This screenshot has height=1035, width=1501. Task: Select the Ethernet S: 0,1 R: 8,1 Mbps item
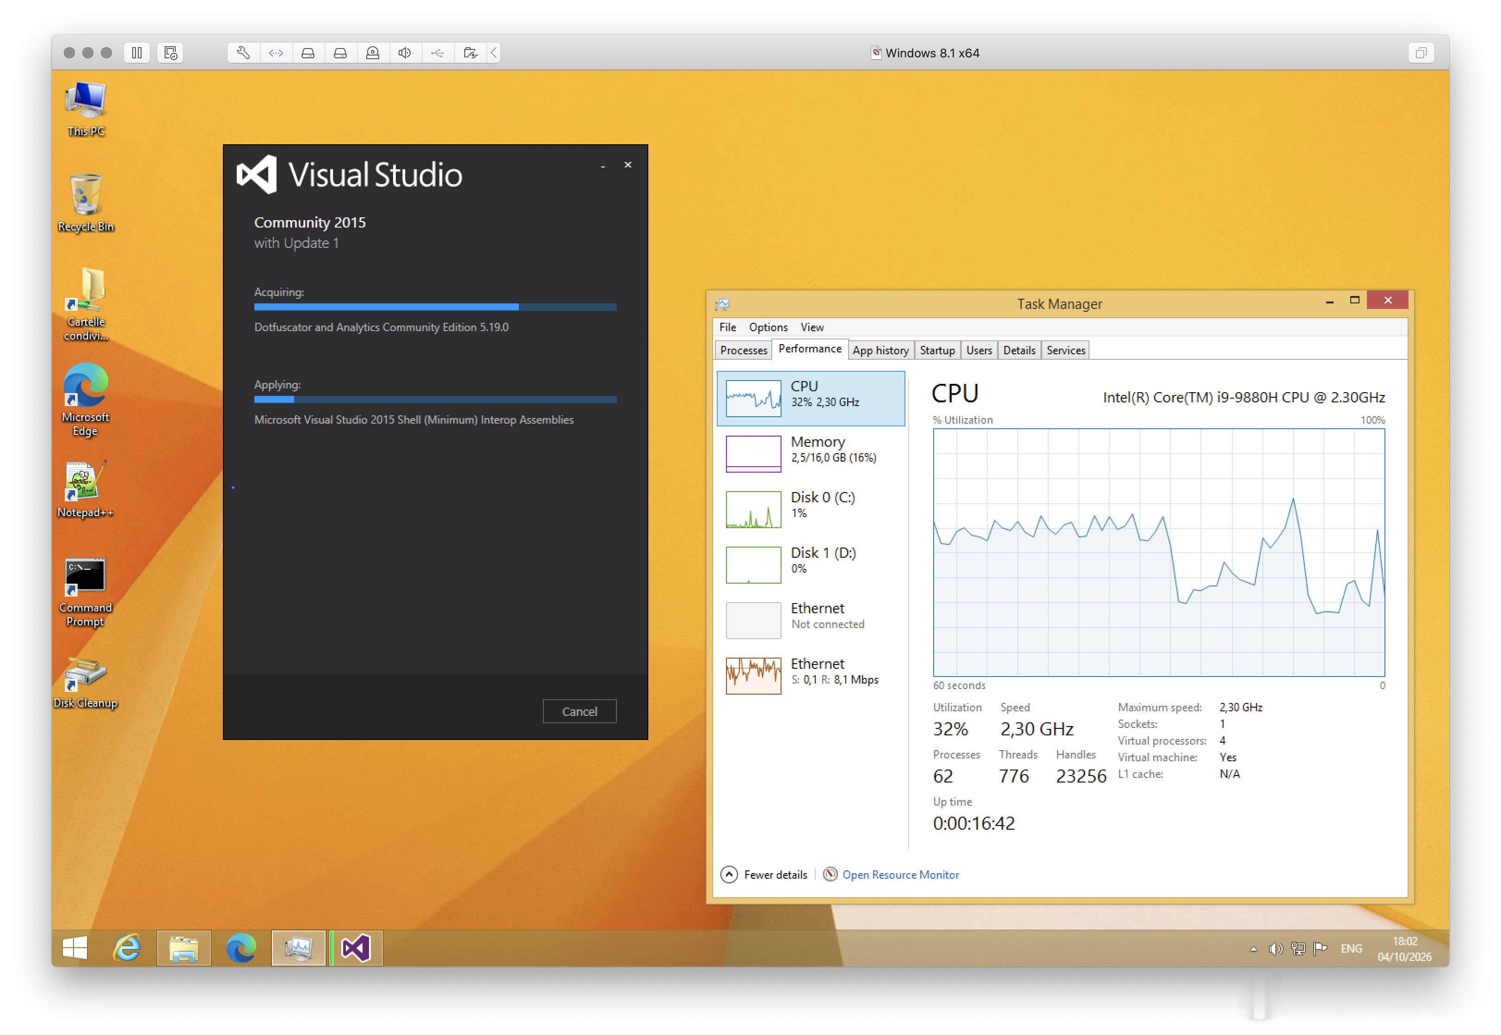[811, 676]
